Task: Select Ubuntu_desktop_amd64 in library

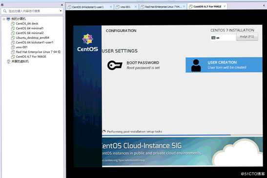Action: (x=33, y=38)
